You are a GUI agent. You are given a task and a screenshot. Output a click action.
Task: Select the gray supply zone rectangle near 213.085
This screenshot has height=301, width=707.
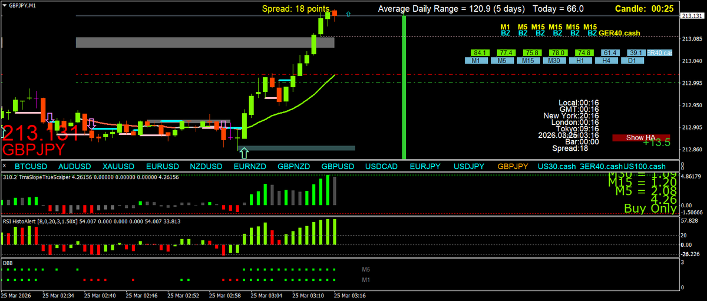pos(205,42)
